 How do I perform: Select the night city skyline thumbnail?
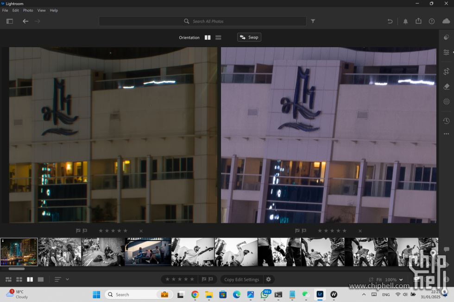click(19, 252)
